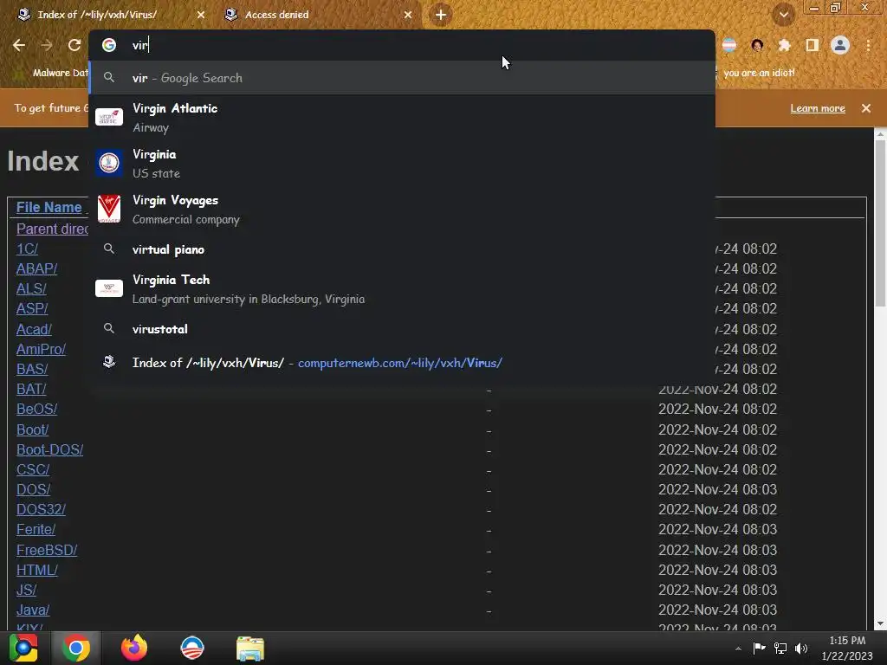This screenshot has width=887, height=665.
Task: Open the FreeBSD/ folder link
Action: (x=47, y=551)
